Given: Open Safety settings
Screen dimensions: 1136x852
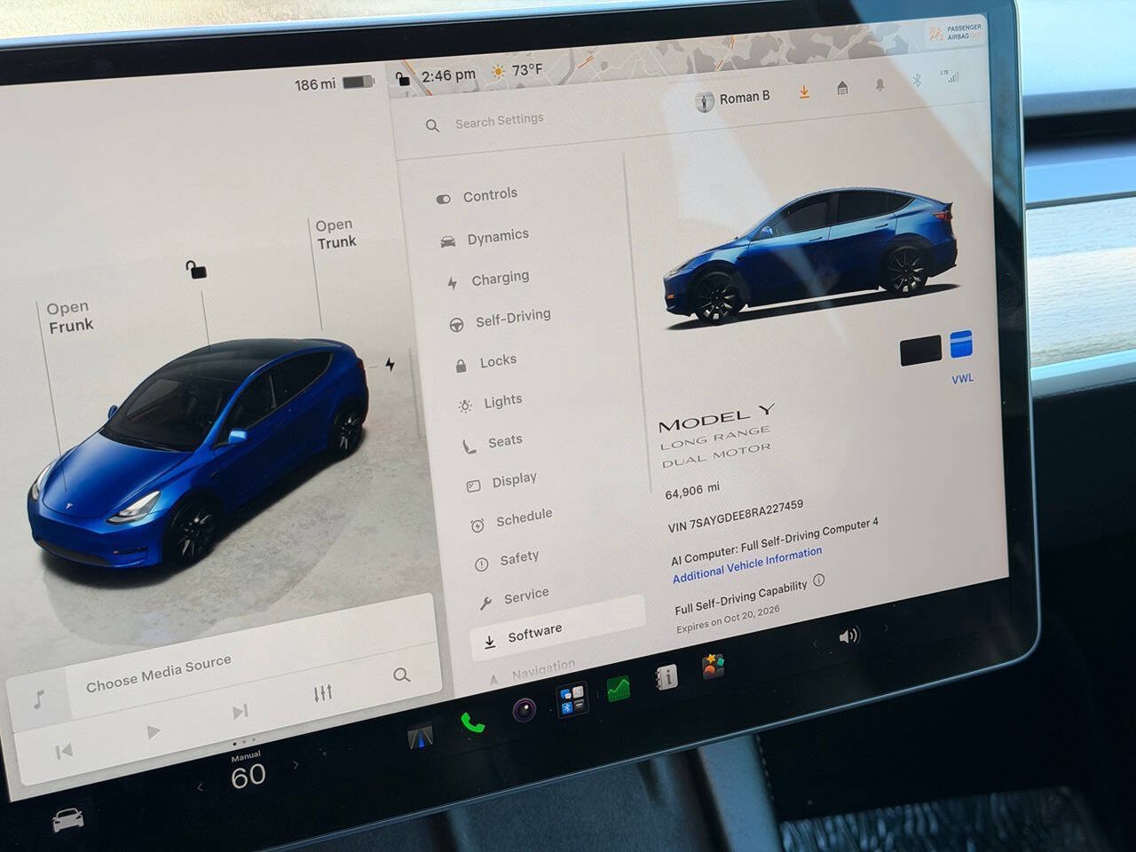Looking at the screenshot, I should tap(507, 560).
